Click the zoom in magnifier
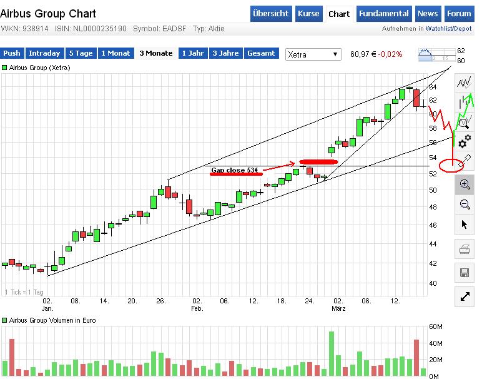Screen dimensions: 482x379 465,184
